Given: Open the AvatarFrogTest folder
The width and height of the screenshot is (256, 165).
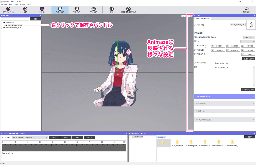Looking at the screenshot, I should pyautogui.click(x=191, y=143).
